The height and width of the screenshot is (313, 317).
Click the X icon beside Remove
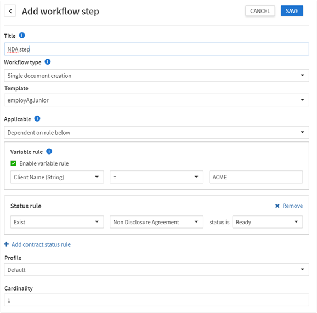[x=278, y=206]
